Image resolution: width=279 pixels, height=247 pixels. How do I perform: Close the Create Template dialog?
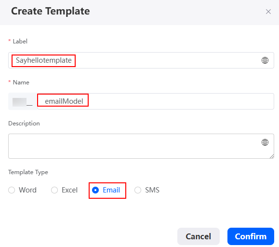point(268,12)
